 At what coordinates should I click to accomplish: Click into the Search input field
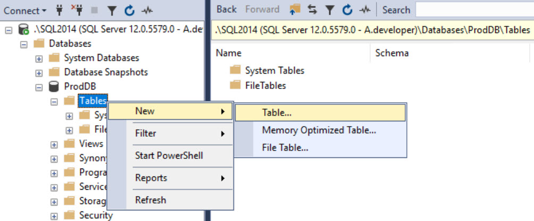(474, 10)
